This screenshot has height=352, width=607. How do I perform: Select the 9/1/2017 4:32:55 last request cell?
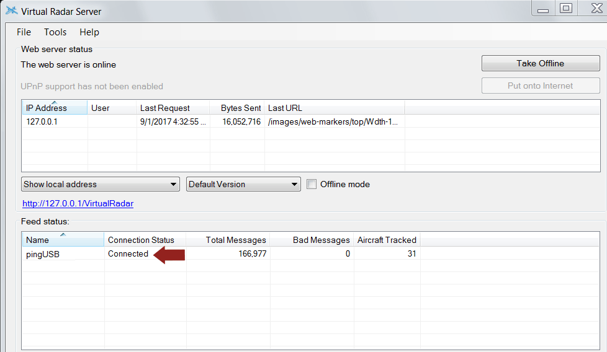click(x=173, y=121)
